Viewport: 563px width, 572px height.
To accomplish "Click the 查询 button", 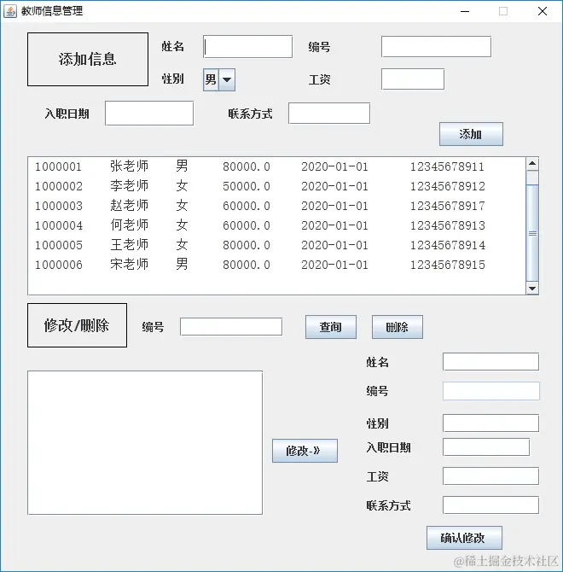I will pos(331,327).
